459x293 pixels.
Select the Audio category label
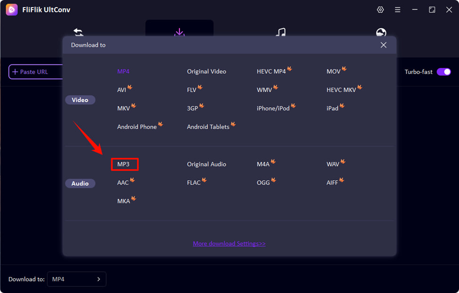(80, 183)
